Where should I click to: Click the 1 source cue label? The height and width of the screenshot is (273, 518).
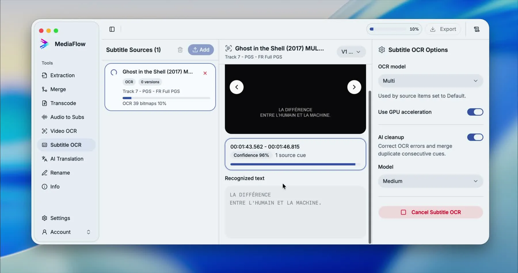(x=290, y=155)
